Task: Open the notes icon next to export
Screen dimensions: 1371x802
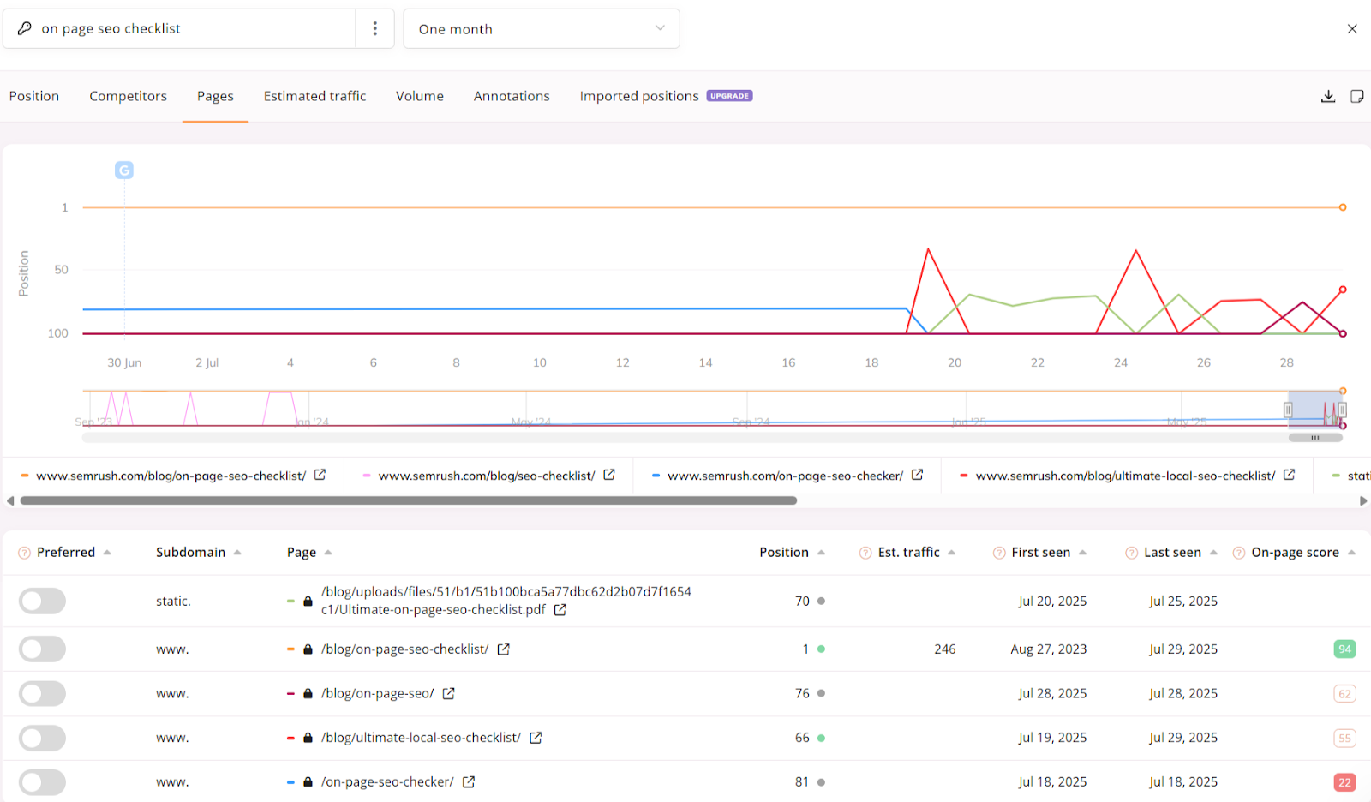Action: pyautogui.click(x=1357, y=96)
